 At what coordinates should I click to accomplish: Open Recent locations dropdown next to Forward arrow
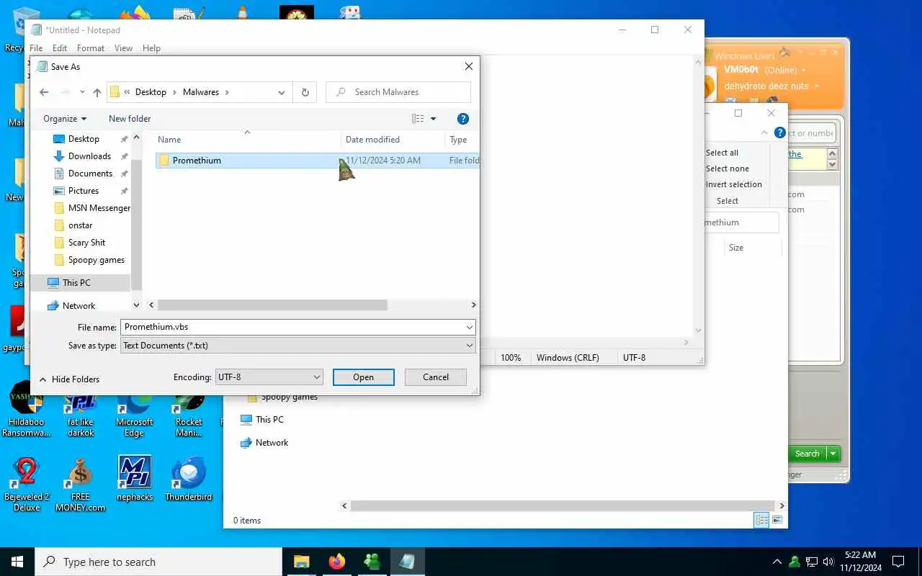(82, 92)
